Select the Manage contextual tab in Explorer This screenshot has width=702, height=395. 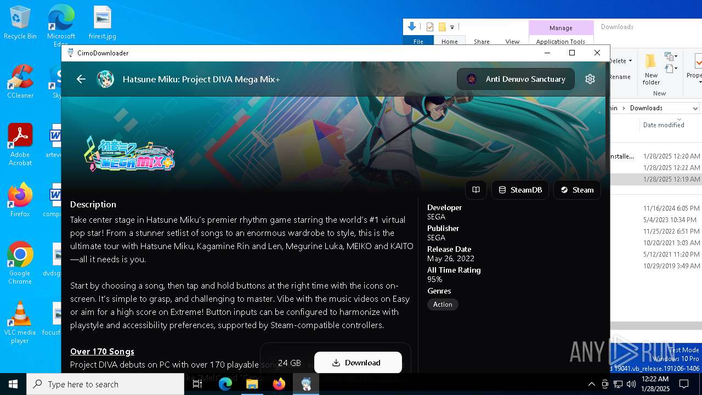click(x=561, y=28)
